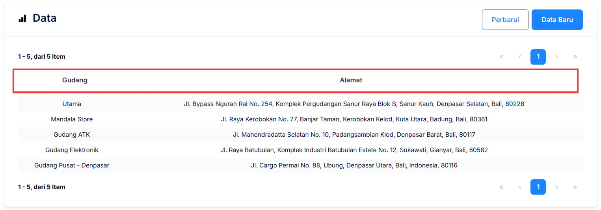Select page 1 in bottom pagination
The image size is (601, 210).
point(538,187)
